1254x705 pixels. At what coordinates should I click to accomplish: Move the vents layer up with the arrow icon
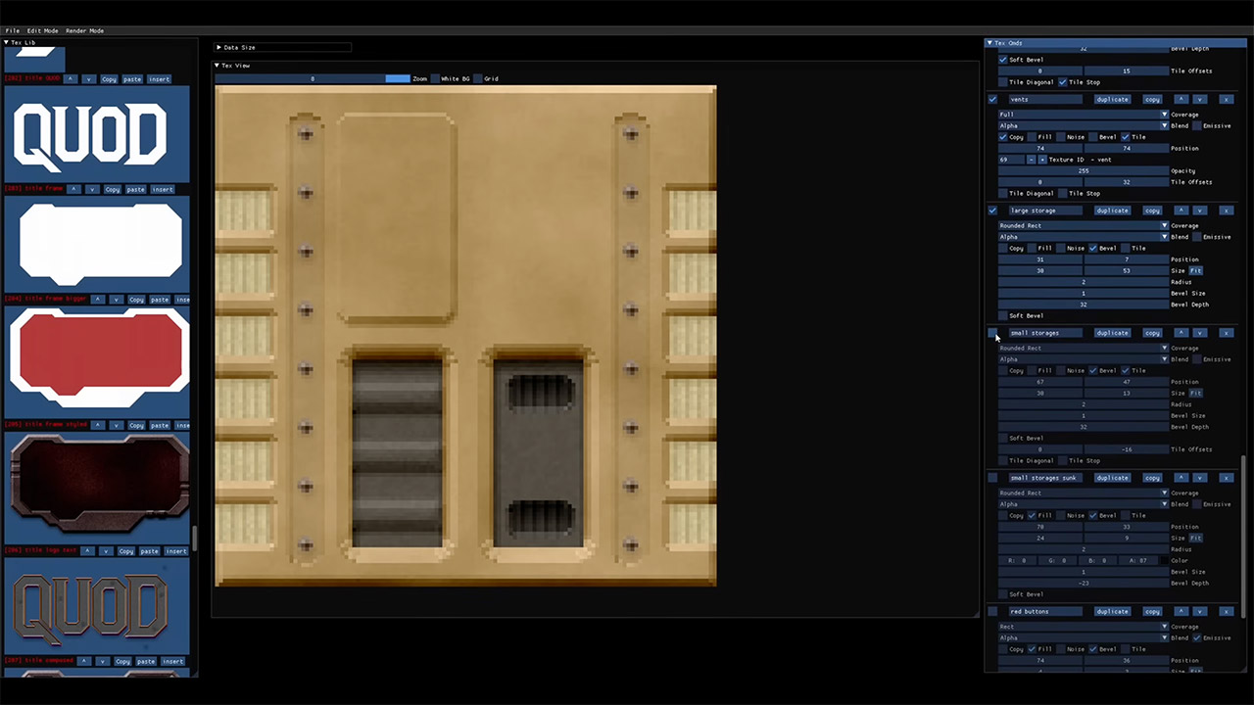(x=1182, y=99)
